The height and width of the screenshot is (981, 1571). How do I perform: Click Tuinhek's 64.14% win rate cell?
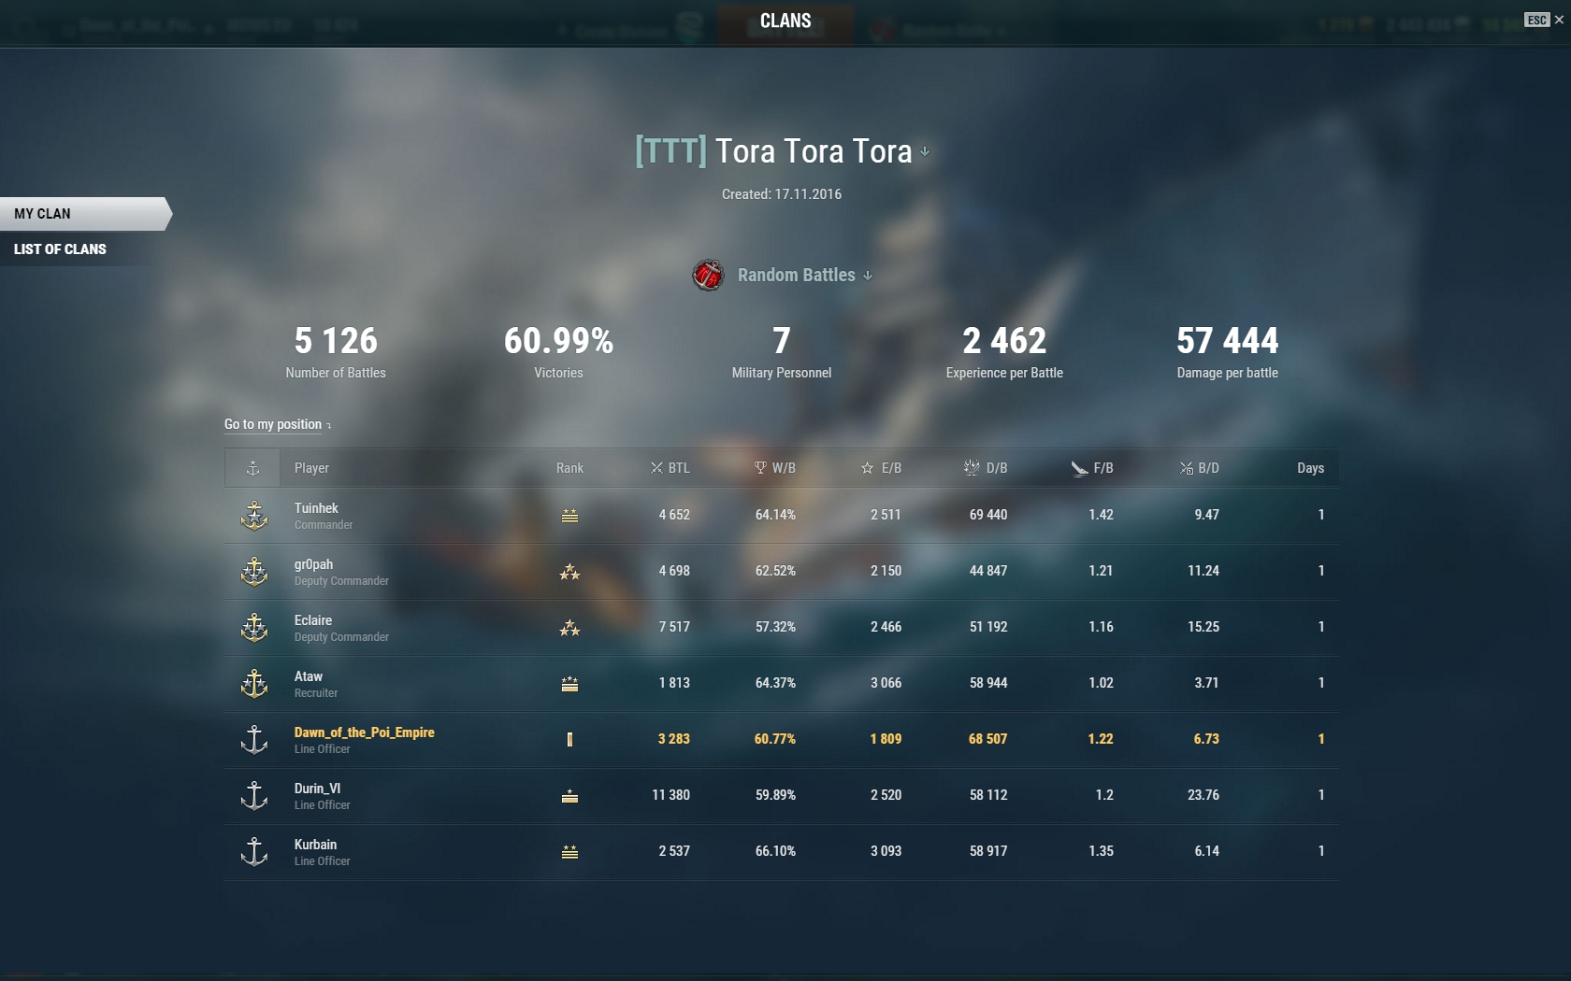pos(775,515)
